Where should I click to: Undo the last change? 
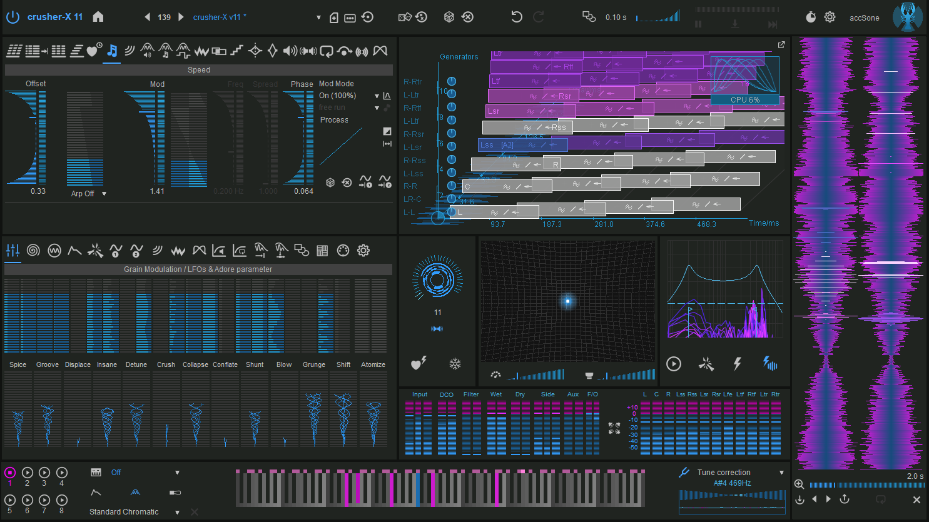point(517,17)
